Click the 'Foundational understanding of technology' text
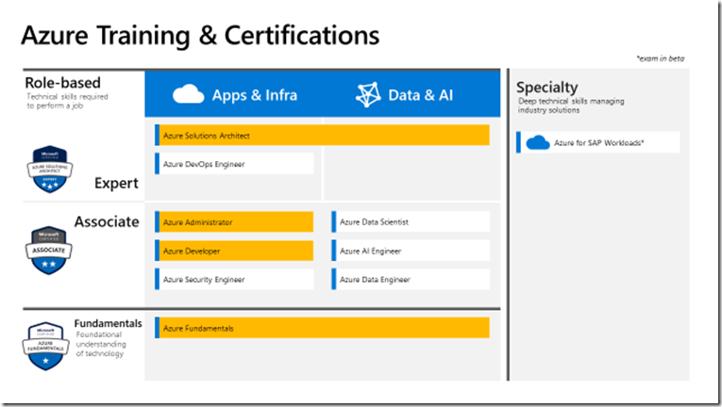This screenshot has height=407, width=722. [x=101, y=344]
